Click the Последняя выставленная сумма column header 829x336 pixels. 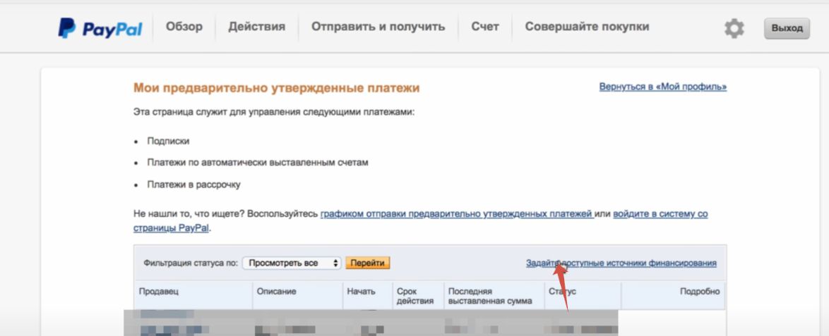(x=489, y=296)
